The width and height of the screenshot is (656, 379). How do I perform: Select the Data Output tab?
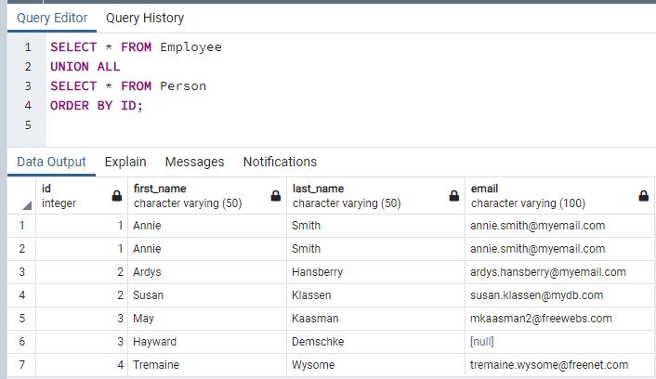[51, 162]
